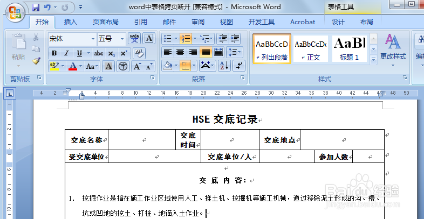The width and height of the screenshot is (424, 219).
Task: Toggle the numbered list button
Action: coord(186,39)
